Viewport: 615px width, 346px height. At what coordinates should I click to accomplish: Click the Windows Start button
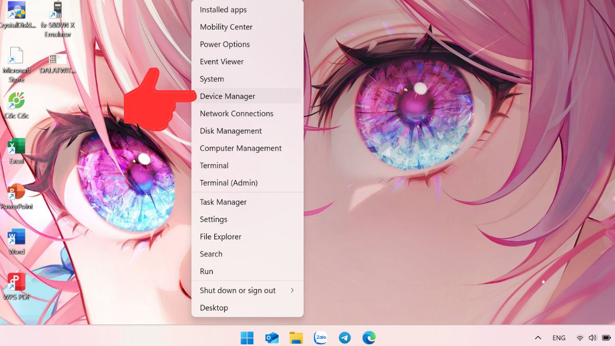point(247,338)
